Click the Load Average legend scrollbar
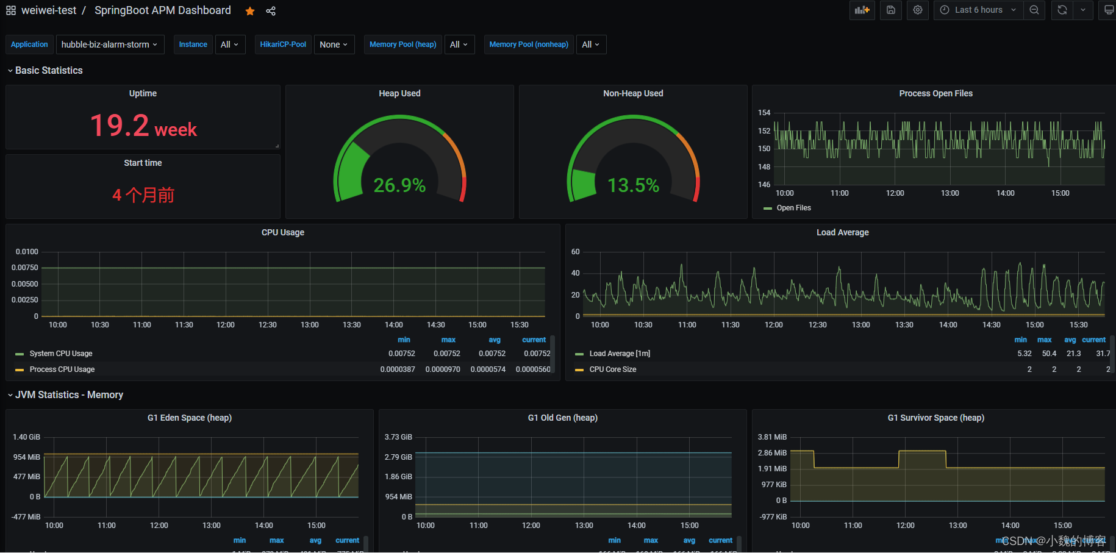 [1112, 354]
